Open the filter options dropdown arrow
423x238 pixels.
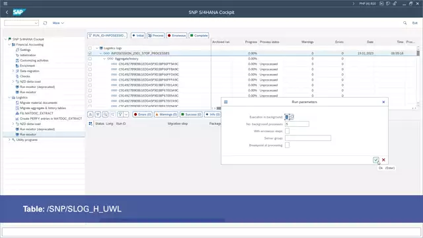click(x=126, y=114)
